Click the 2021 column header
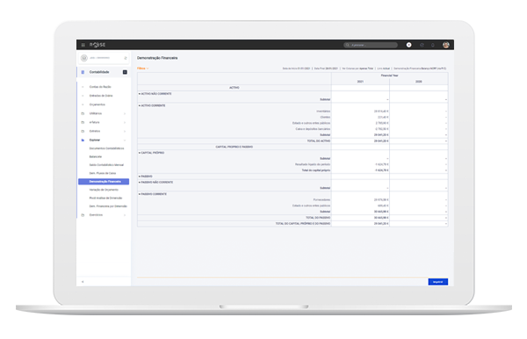 coord(360,82)
